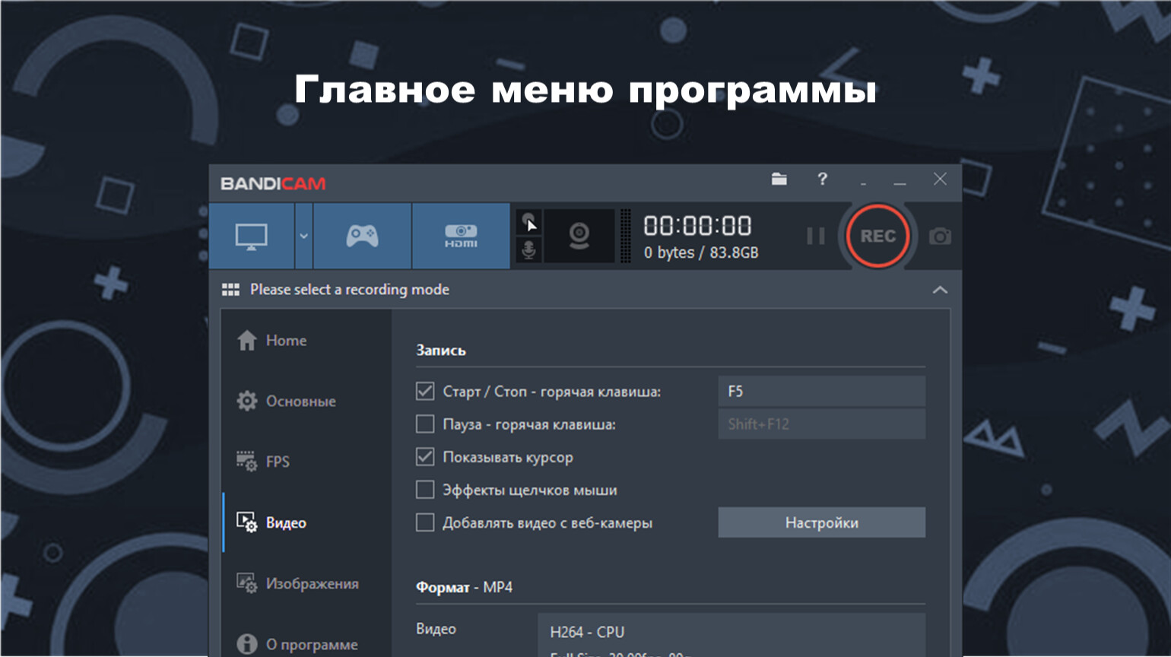Image resolution: width=1171 pixels, height=657 pixels.
Task: Click the H264 - CPU codec text
Action: [x=587, y=632]
